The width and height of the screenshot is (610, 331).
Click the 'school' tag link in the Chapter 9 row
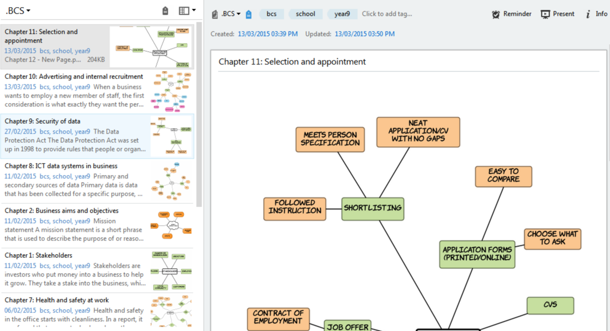coord(62,131)
